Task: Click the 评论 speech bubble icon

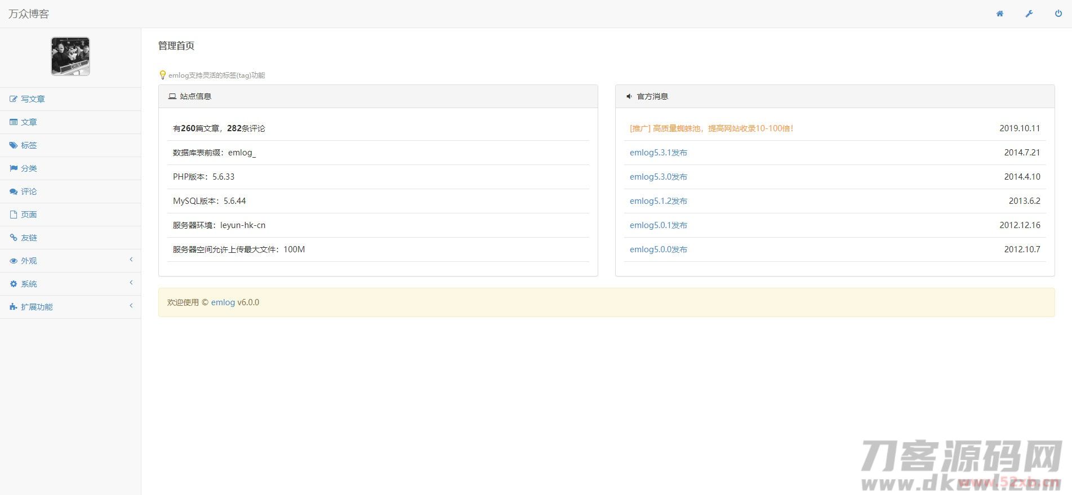Action: (14, 191)
